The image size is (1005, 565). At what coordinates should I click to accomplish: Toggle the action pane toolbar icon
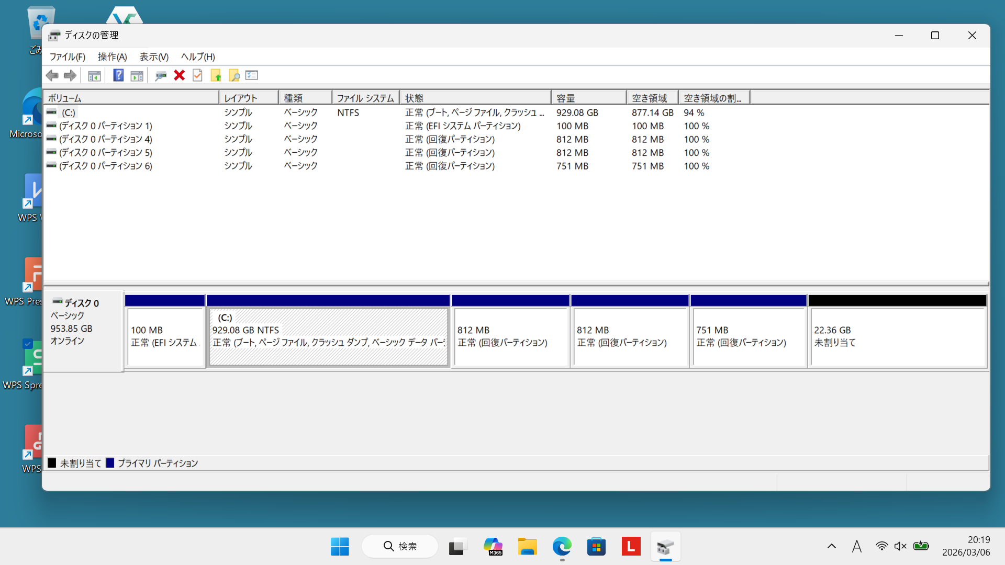(x=137, y=75)
